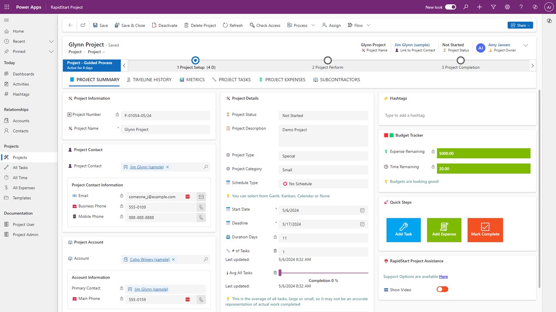Open record in new window icon
Viewport: 556px width, 312px height.
[x=83, y=25]
